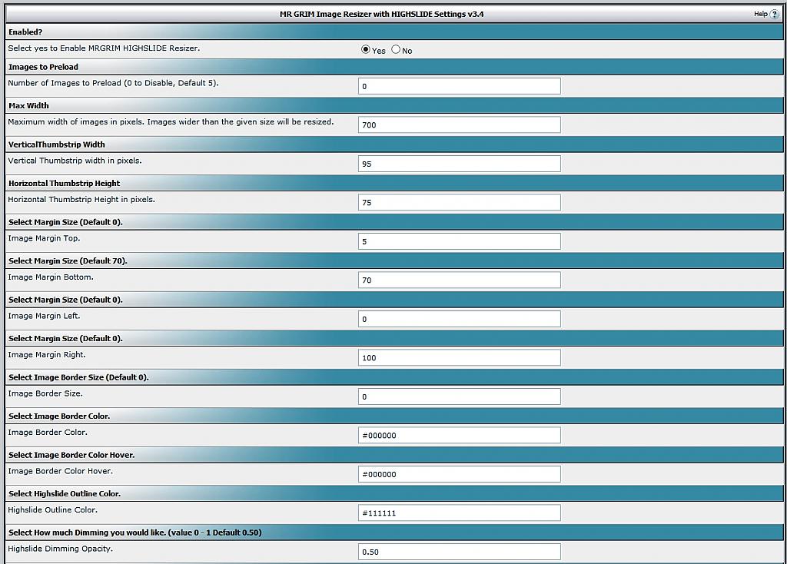The image size is (787, 564).
Task: Click the Image Margin Bottom field
Action: [x=460, y=280]
